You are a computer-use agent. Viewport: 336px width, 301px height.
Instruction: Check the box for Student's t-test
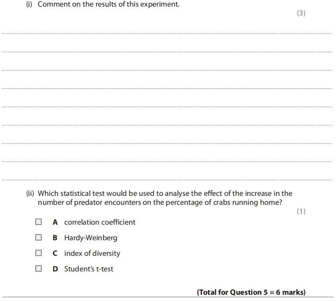point(39,269)
